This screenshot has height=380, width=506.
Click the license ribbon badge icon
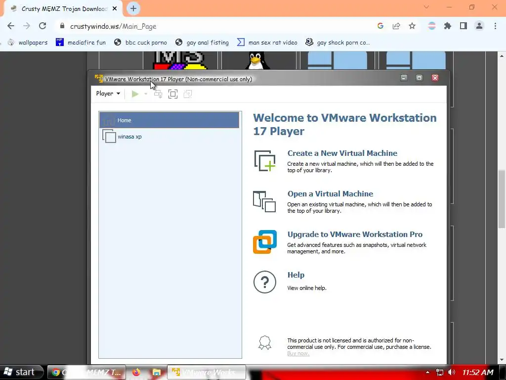click(x=265, y=343)
